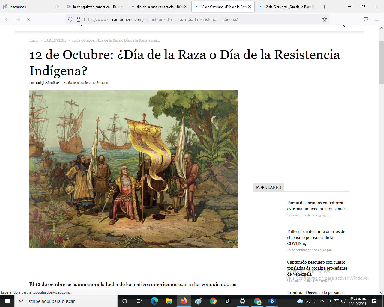Click the Firefox taskbar icon
Image resolution: width=384 pixels, height=307 pixels.
pos(184,301)
